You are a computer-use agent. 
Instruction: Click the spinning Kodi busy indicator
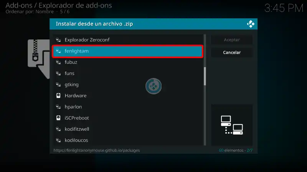(x=153, y=86)
